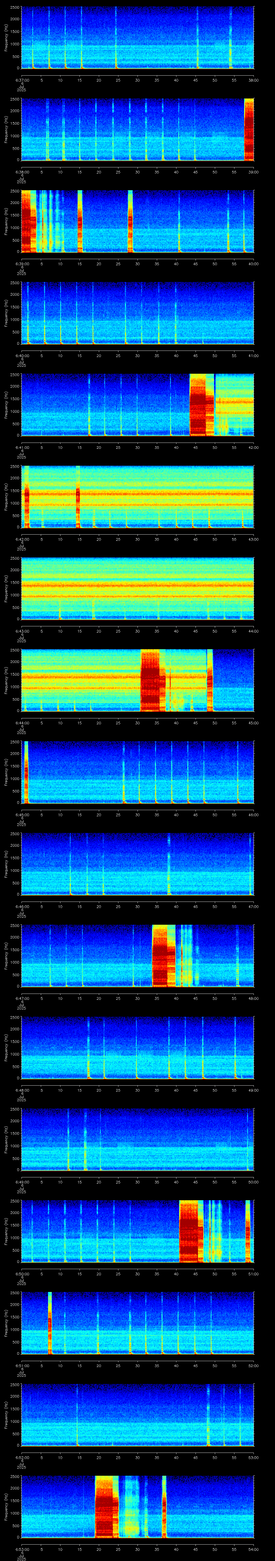Click the red burst ending the 6:38:00 panel

pyautogui.click(x=249, y=129)
